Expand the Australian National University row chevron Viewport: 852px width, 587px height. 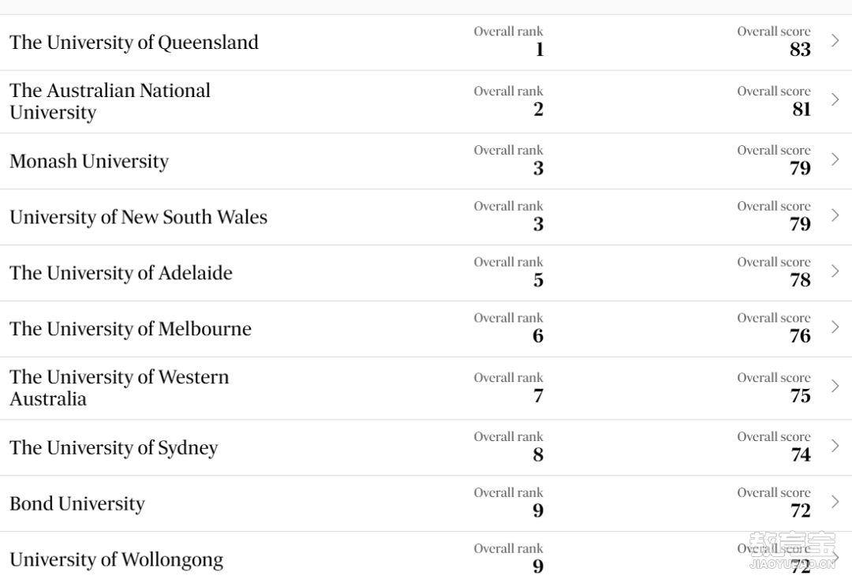click(835, 99)
